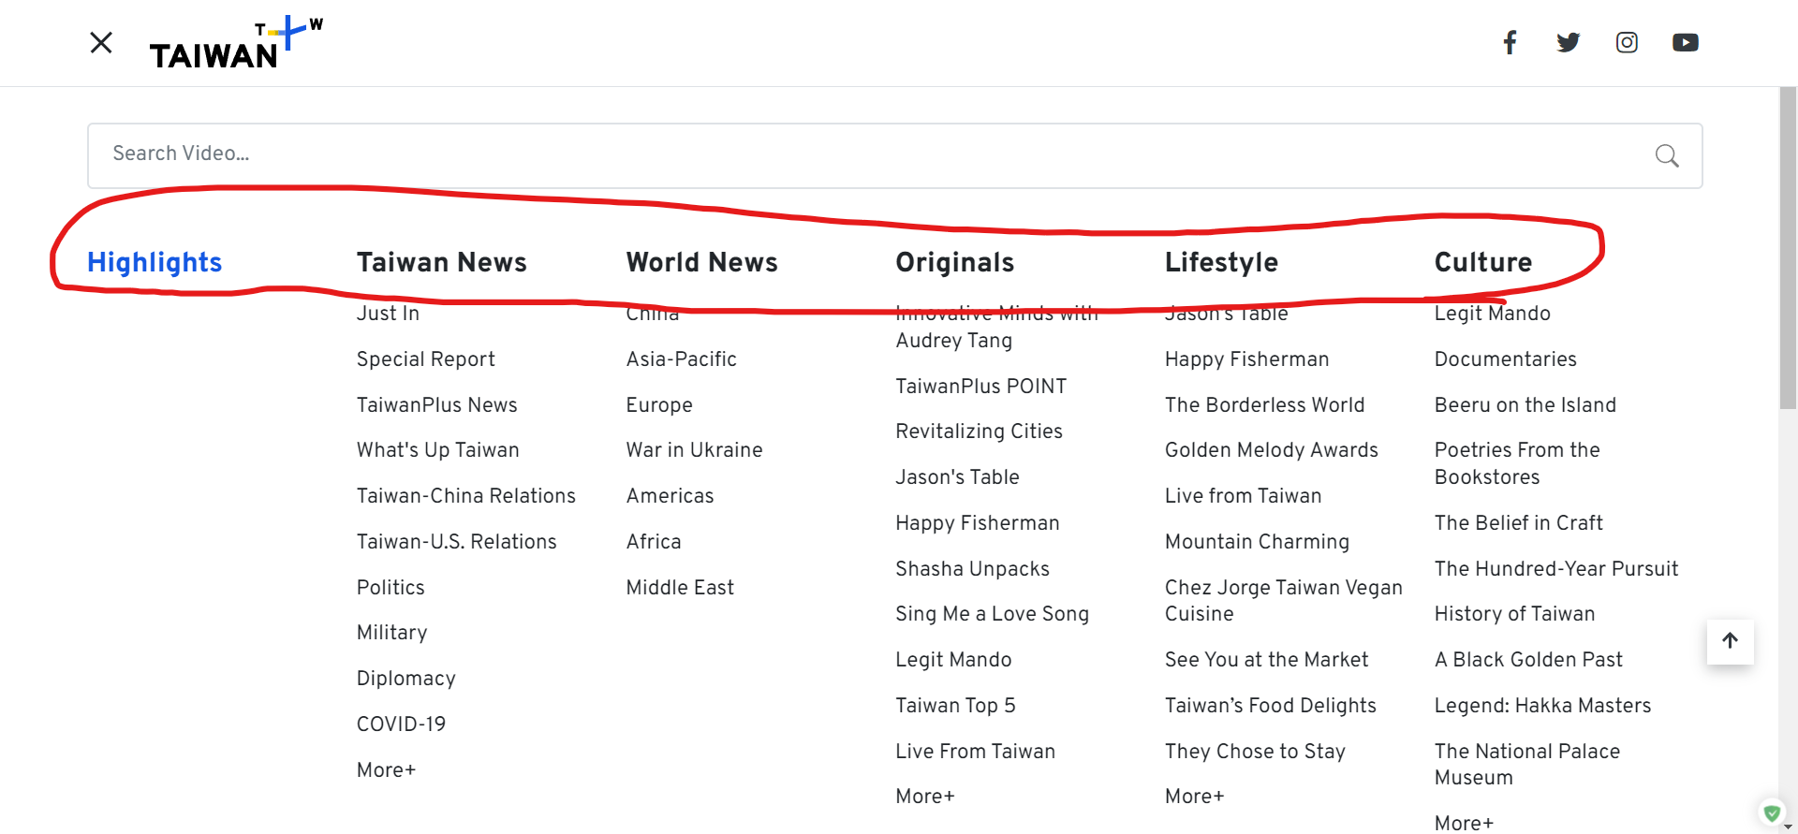Expand More+ under Culture

click(x=1464, y=823)
